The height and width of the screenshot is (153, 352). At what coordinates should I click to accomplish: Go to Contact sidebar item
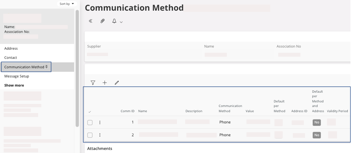pyautogui.click(x=11, y=58)
